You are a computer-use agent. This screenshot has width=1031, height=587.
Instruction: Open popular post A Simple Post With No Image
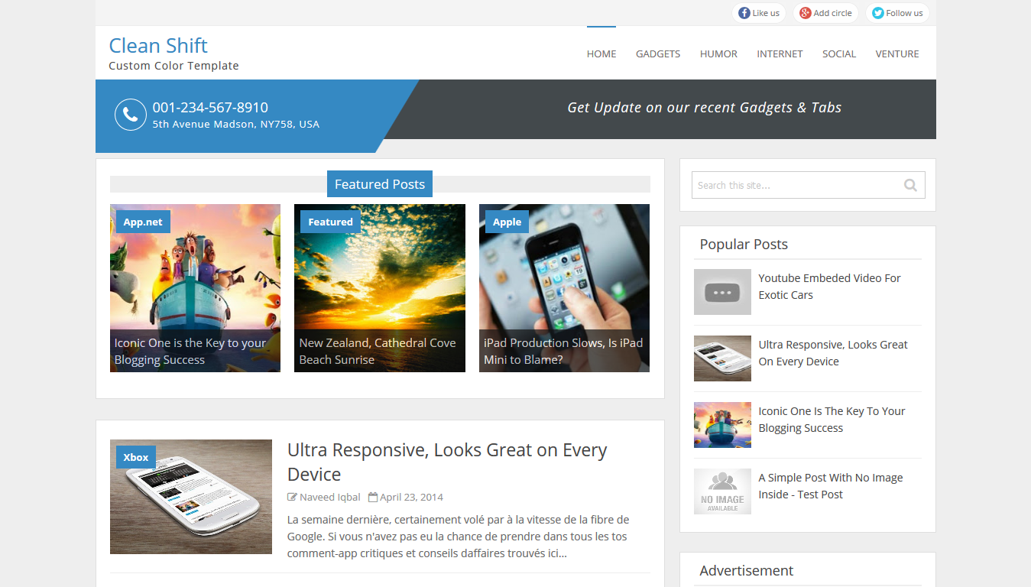click(831, 486)
